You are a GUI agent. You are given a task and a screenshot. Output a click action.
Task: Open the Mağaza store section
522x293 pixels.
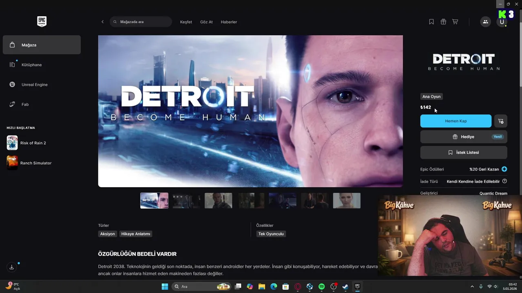click(42, 45)
